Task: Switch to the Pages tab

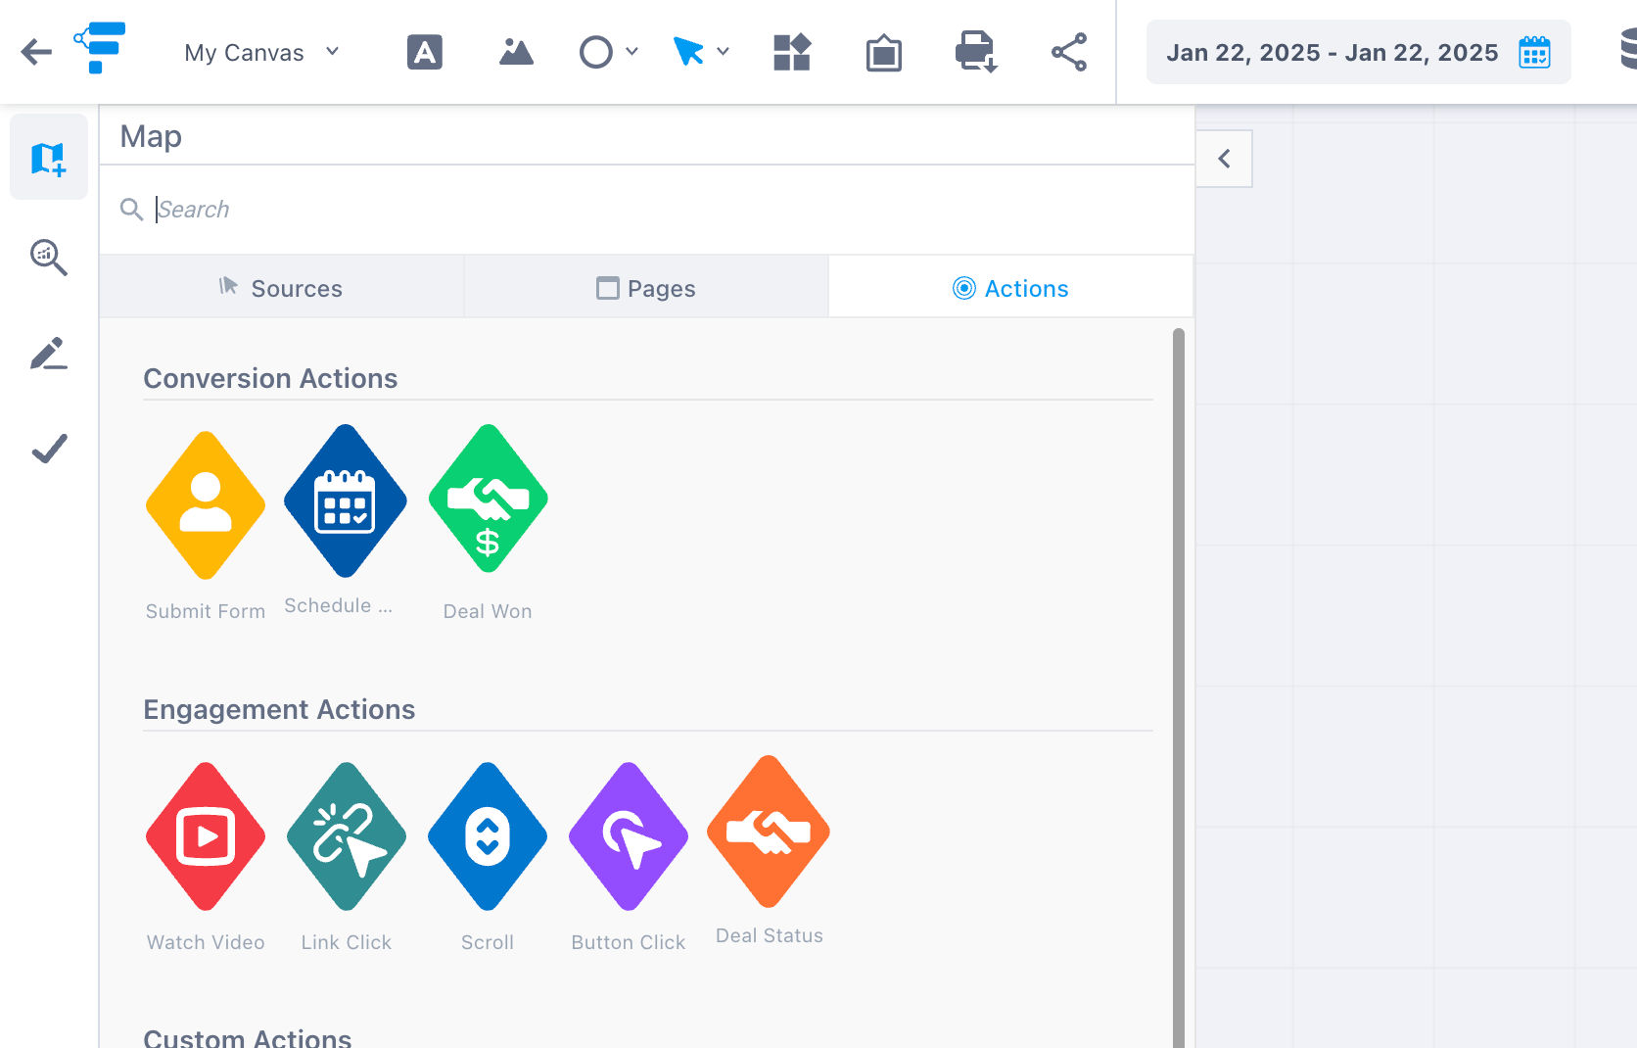Action: 646,288
